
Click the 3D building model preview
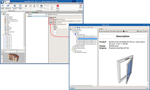13,57
